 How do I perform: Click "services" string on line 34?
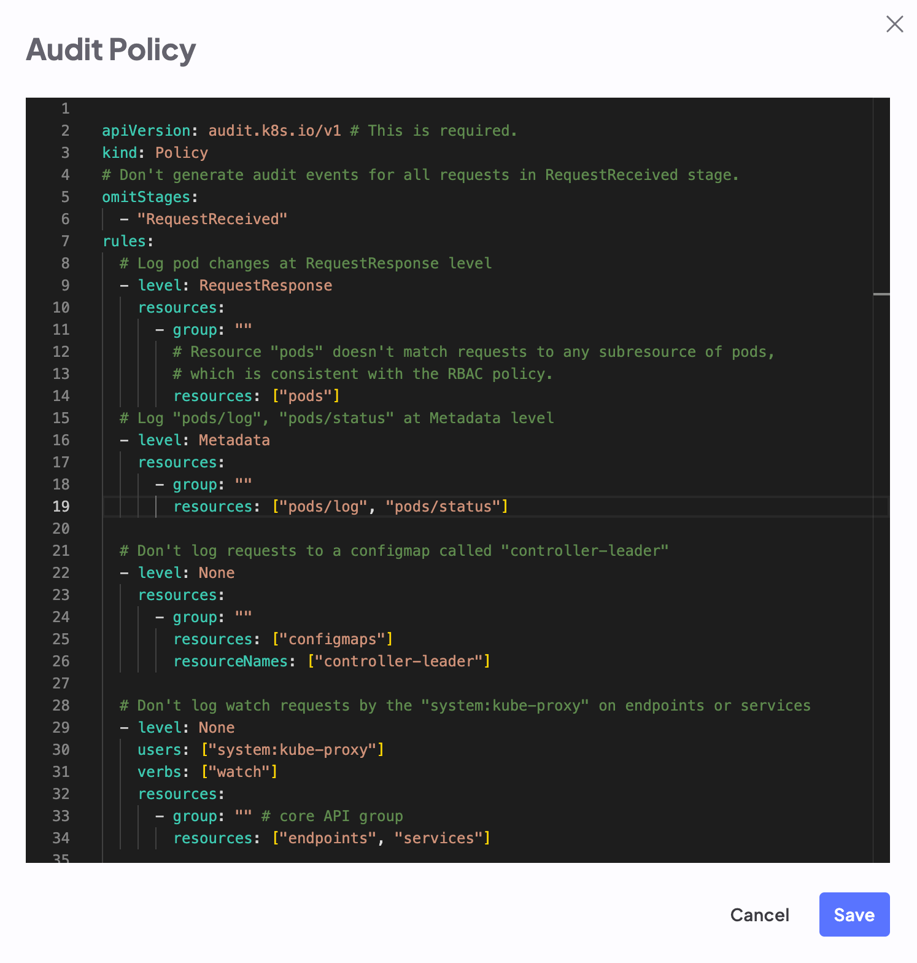(438, 838)
